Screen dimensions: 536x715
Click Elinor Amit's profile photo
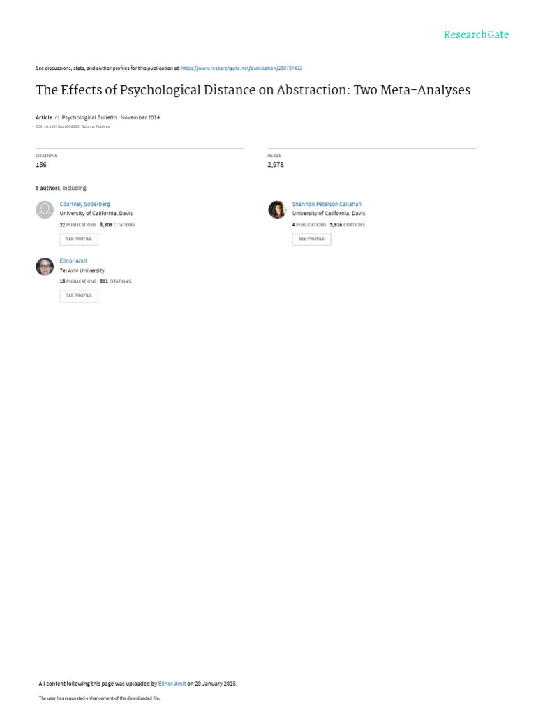coord(45,266)
